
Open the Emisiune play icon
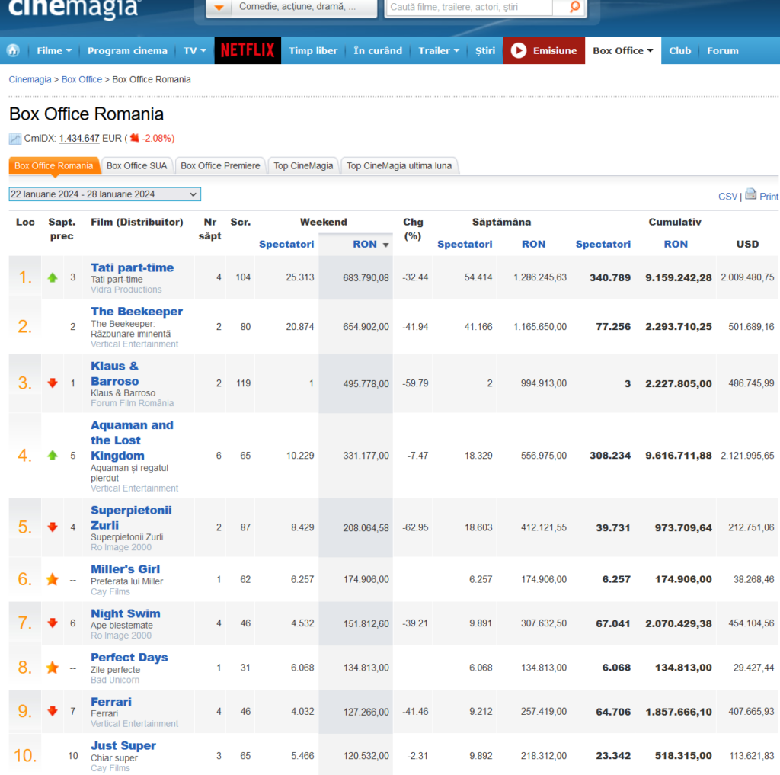point(518,50)
